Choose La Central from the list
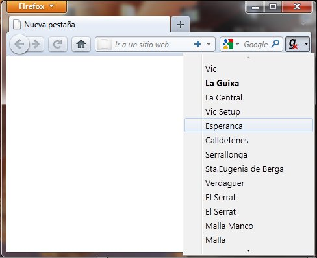 (x=249, y=98)
